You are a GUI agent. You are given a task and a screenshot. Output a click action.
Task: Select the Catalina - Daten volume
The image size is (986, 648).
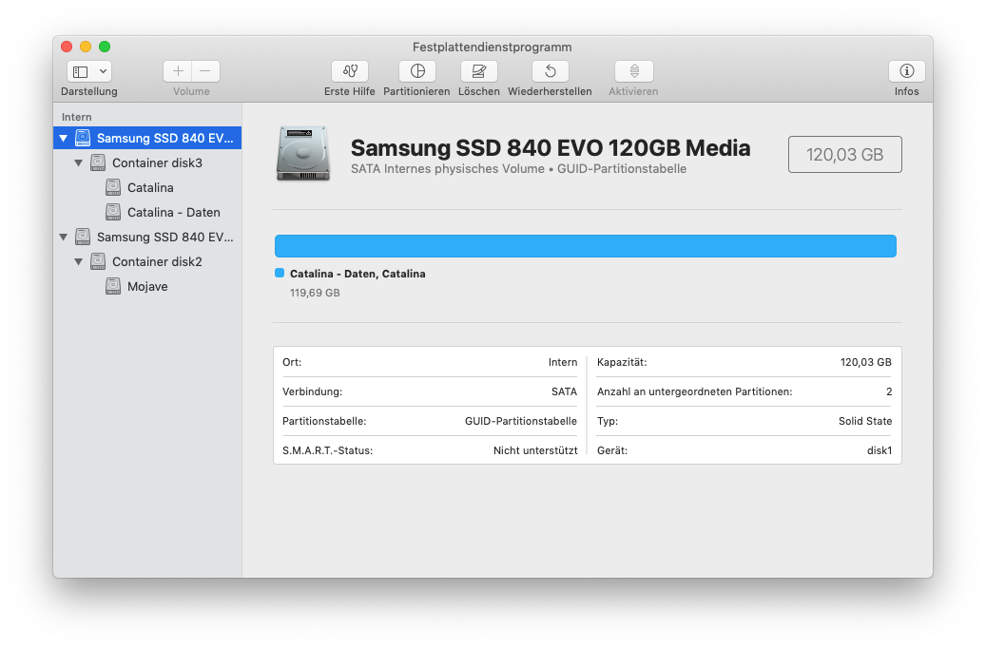tap(173, 213)
